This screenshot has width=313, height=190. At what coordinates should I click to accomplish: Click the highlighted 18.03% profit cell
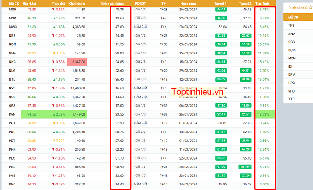[x=264, y=114]
